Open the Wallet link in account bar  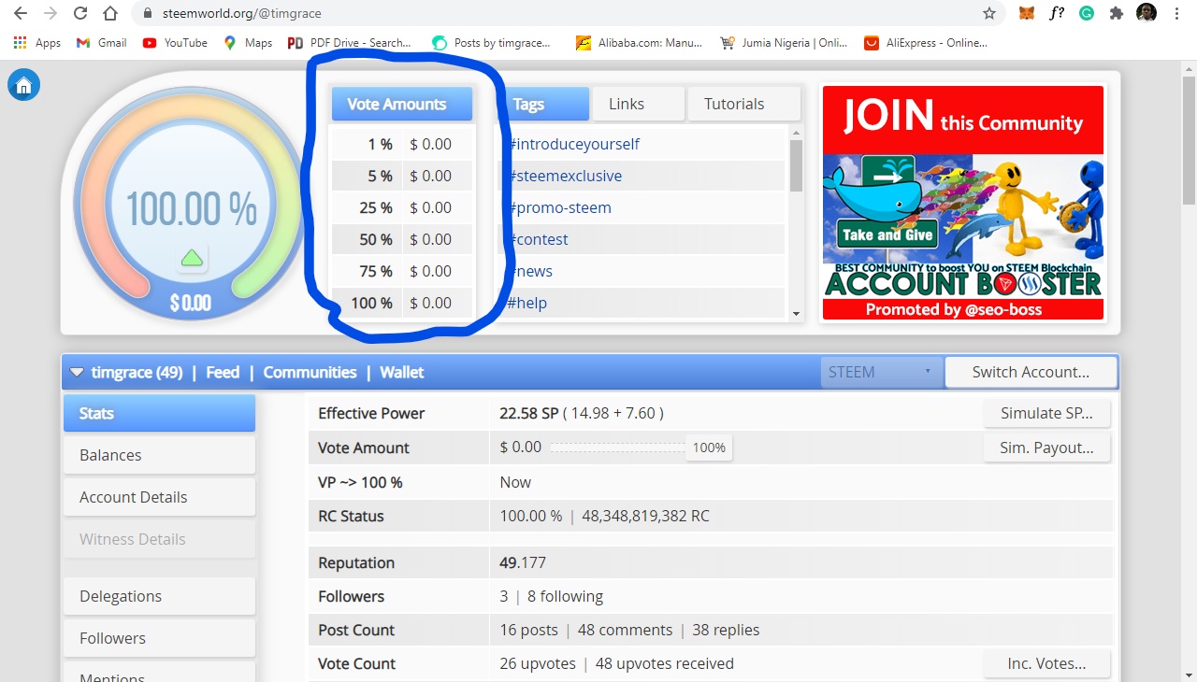coord(402,372)
